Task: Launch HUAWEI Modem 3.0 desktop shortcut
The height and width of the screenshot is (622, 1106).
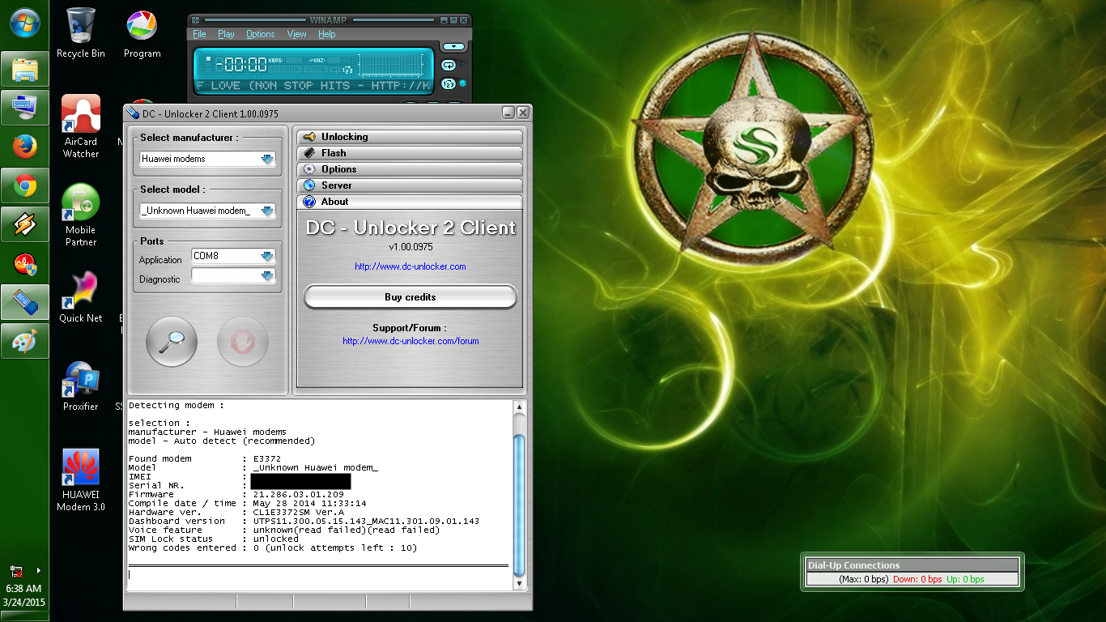Action: (81, 480)
